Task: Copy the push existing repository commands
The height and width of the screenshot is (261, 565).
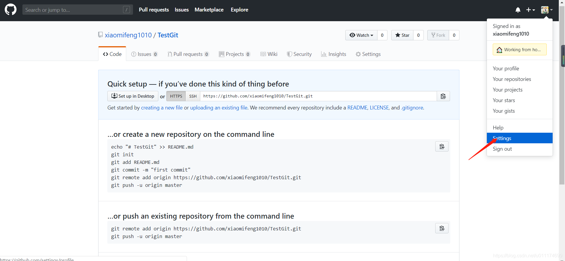Action: pos(442,228)
